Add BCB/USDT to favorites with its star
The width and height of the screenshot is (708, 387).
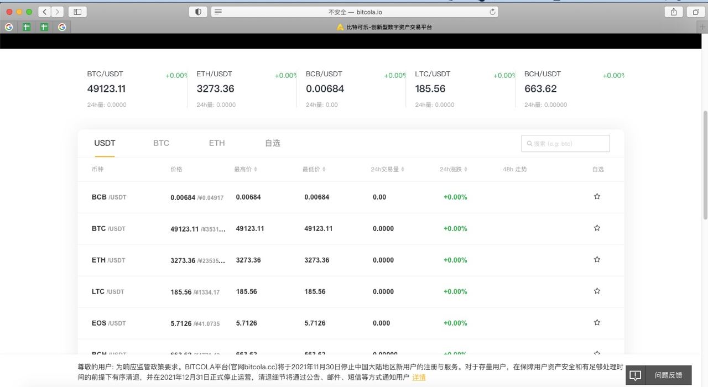597,196
